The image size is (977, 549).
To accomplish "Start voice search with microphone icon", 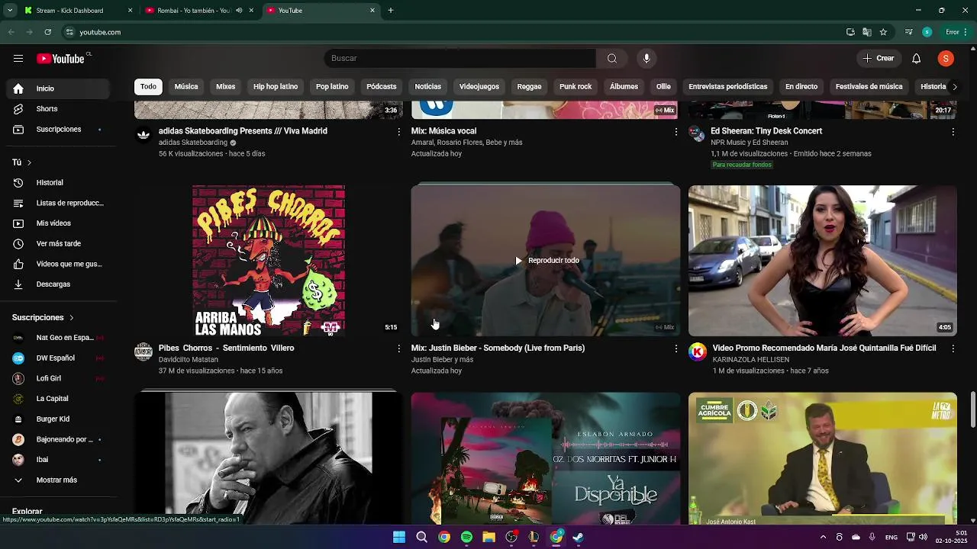I will click(646, 59).
